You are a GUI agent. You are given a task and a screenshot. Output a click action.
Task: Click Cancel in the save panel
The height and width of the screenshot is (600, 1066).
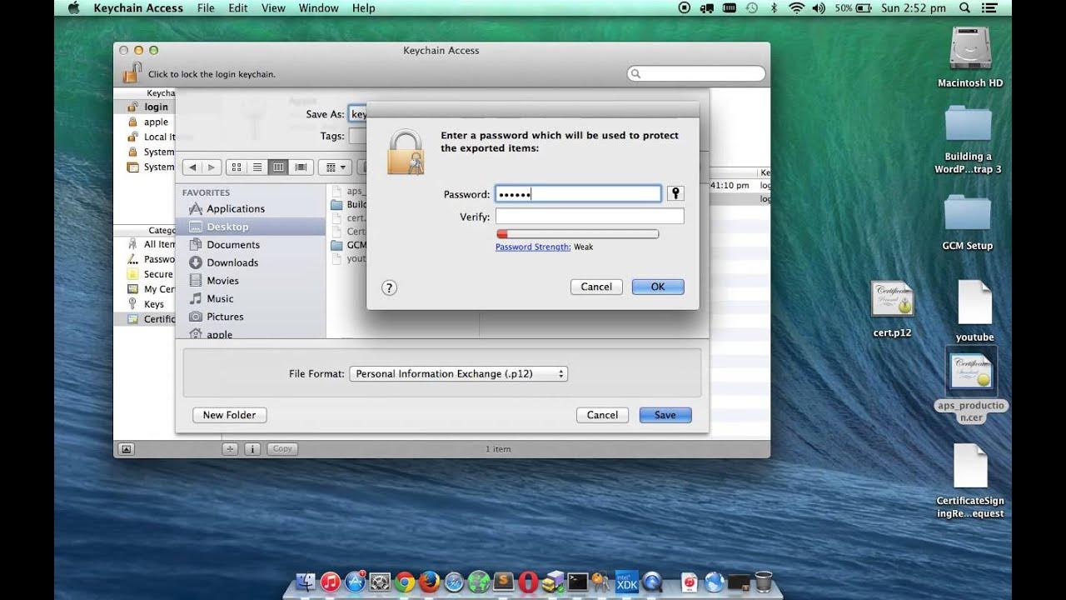tap(602, 415)
